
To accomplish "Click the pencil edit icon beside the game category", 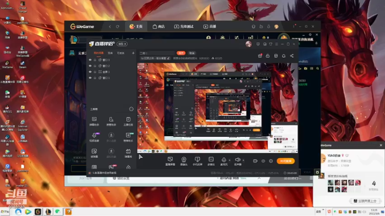I will click(168, 58).
